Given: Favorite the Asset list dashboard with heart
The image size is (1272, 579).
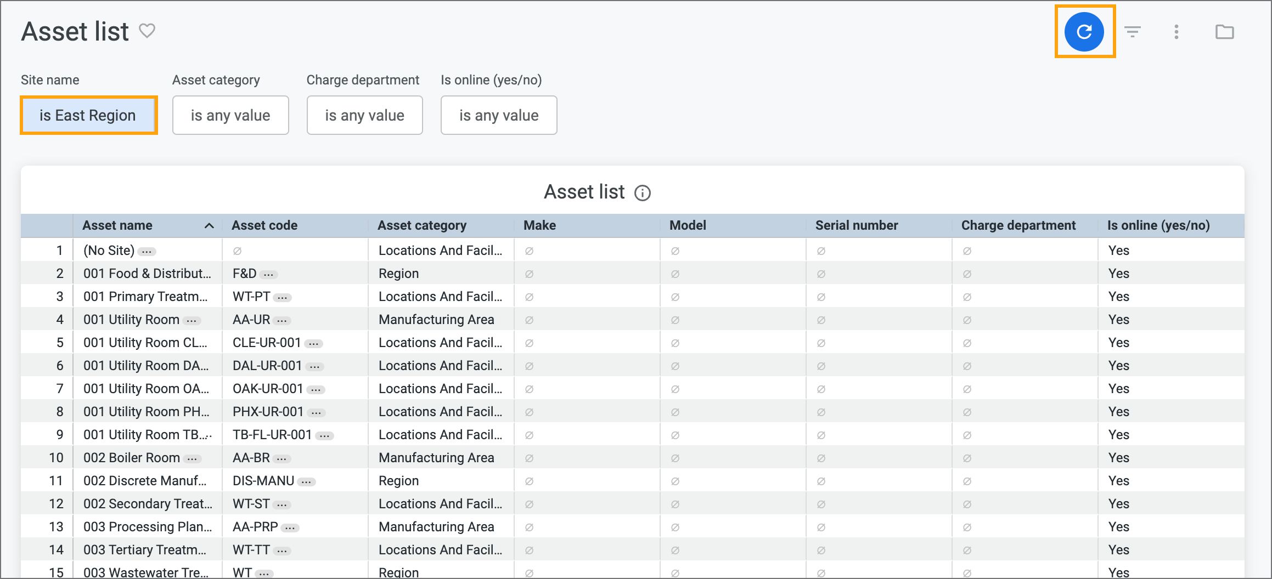Looking at the screenshot, I should [x=147, y=31].
